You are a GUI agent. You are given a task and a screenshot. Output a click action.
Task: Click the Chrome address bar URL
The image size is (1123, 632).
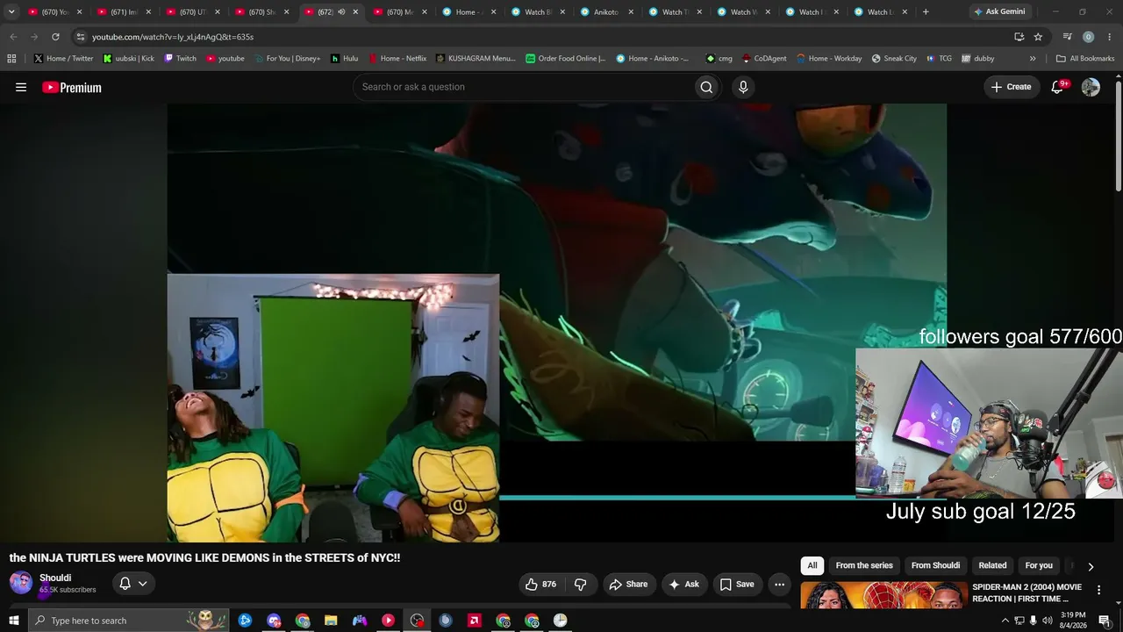tap(173, 37)
